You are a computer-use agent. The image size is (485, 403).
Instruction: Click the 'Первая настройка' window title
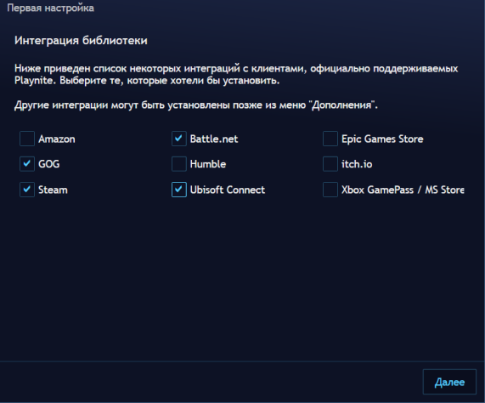tap(50, 8)
